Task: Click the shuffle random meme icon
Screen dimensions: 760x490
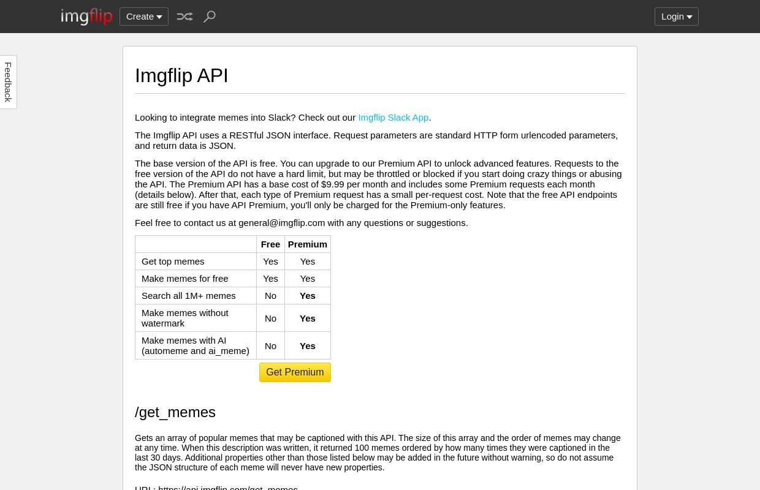Action: (x=184, y=17)
